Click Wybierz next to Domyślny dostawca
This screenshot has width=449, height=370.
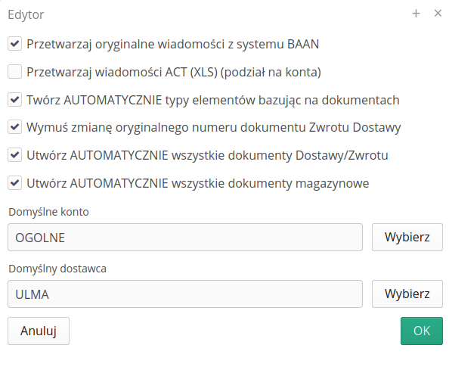(407, 294)
